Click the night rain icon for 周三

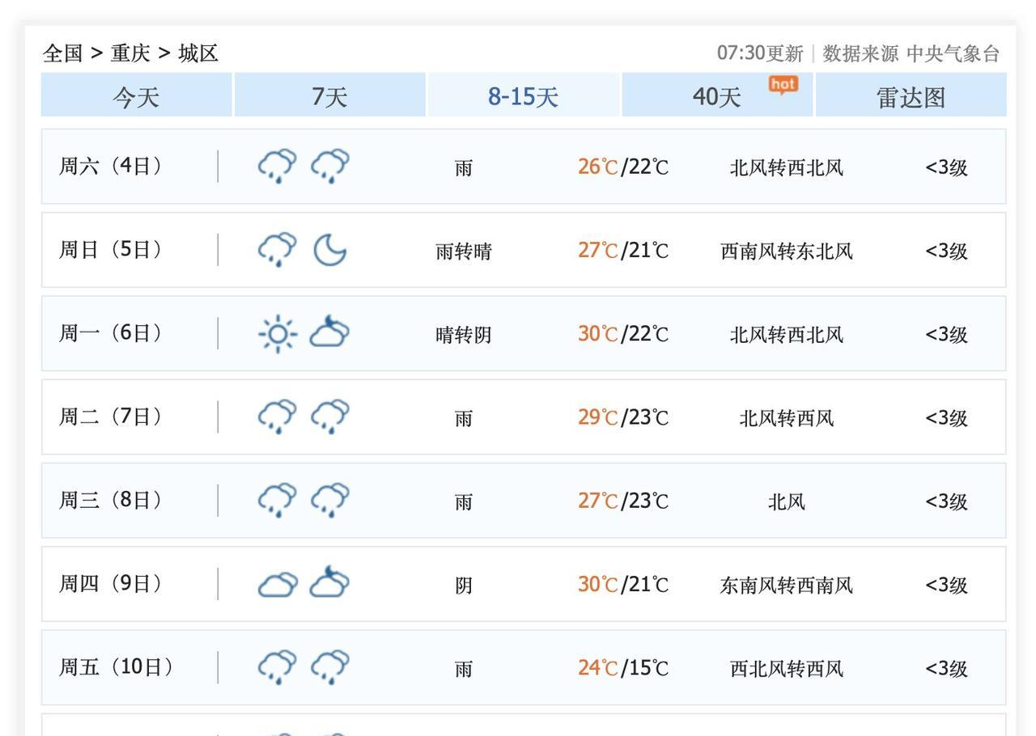(x=329, y=500)
